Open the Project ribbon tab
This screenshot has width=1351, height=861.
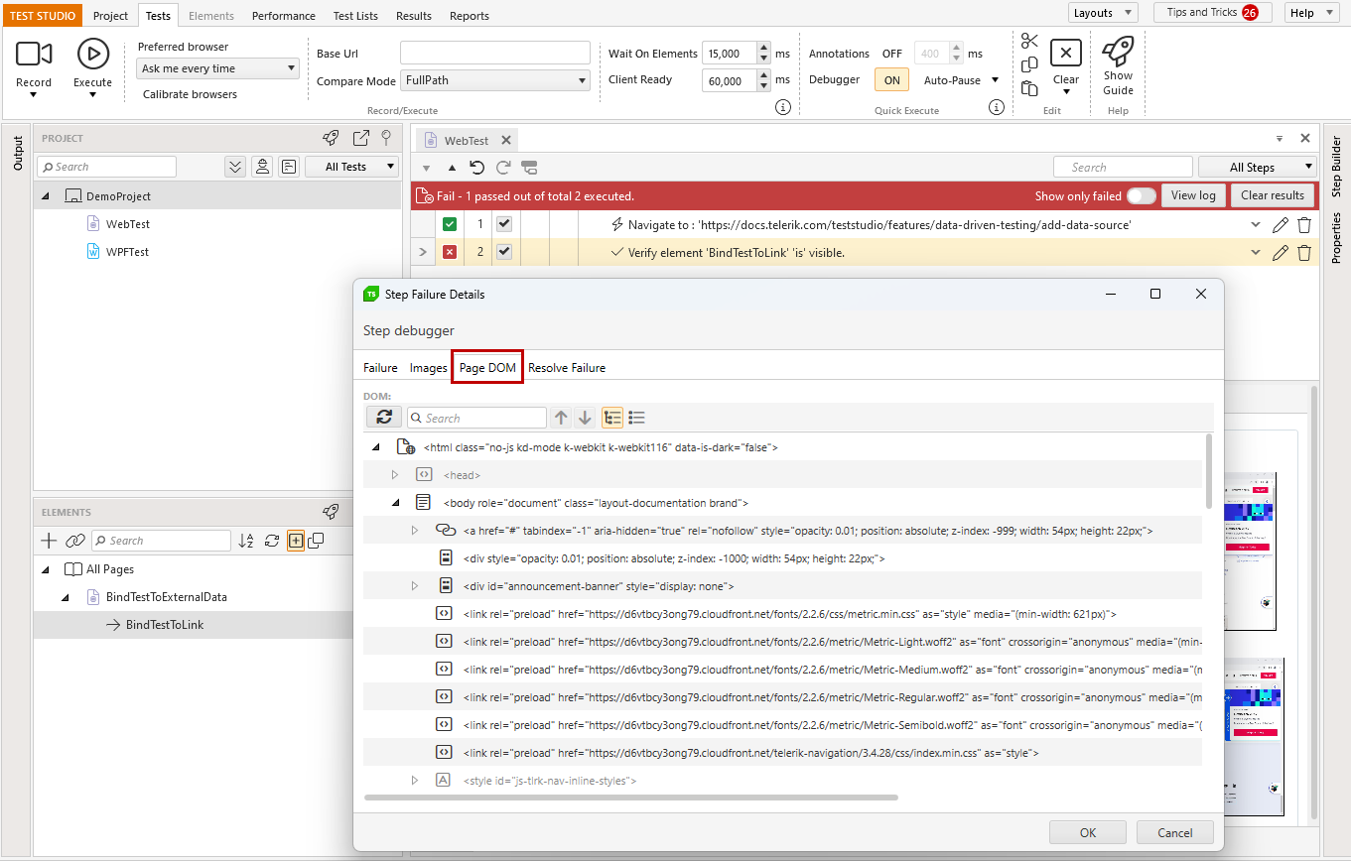(x=111, y=16)
